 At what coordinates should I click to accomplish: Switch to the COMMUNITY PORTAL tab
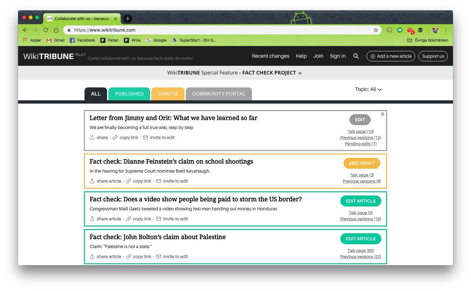click(219, 94)
